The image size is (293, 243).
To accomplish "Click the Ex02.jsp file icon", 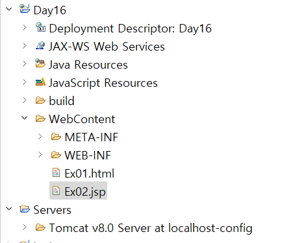I will click(x=56, y=191).
